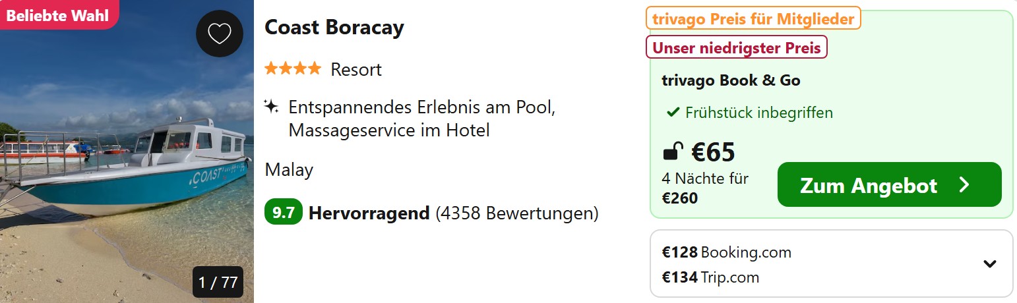Expand more prices with chevron

click(x=989, y=264)
